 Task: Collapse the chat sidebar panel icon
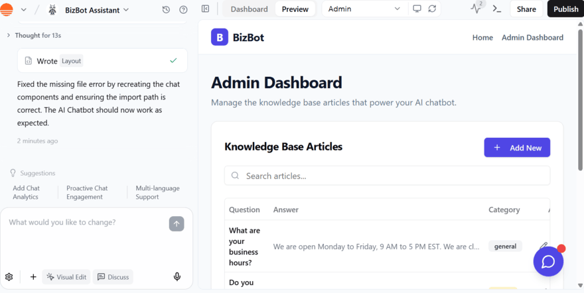(x=205, y=9)
